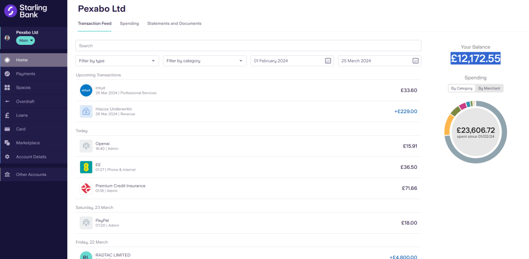This screenshot has height=259, width=529.
Task: Open Marketplace from the sidebar
Action: coord(34,143)
